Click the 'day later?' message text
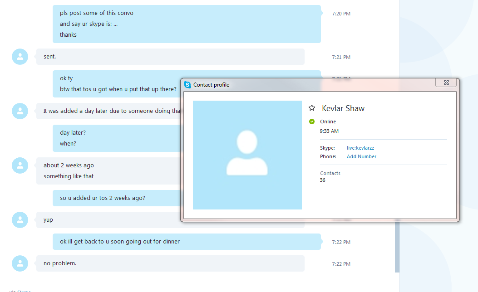 [73, 133]
